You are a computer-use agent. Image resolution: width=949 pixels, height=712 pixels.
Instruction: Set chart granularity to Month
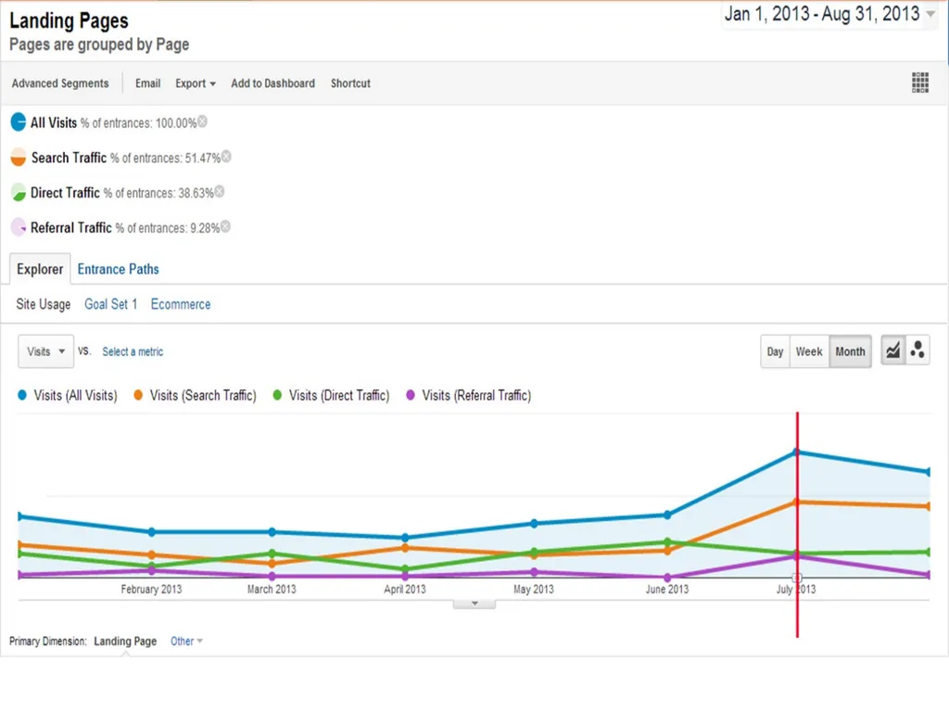(x=851, y=351)
